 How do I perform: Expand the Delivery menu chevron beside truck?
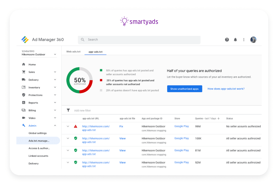(x=55, y=80)
